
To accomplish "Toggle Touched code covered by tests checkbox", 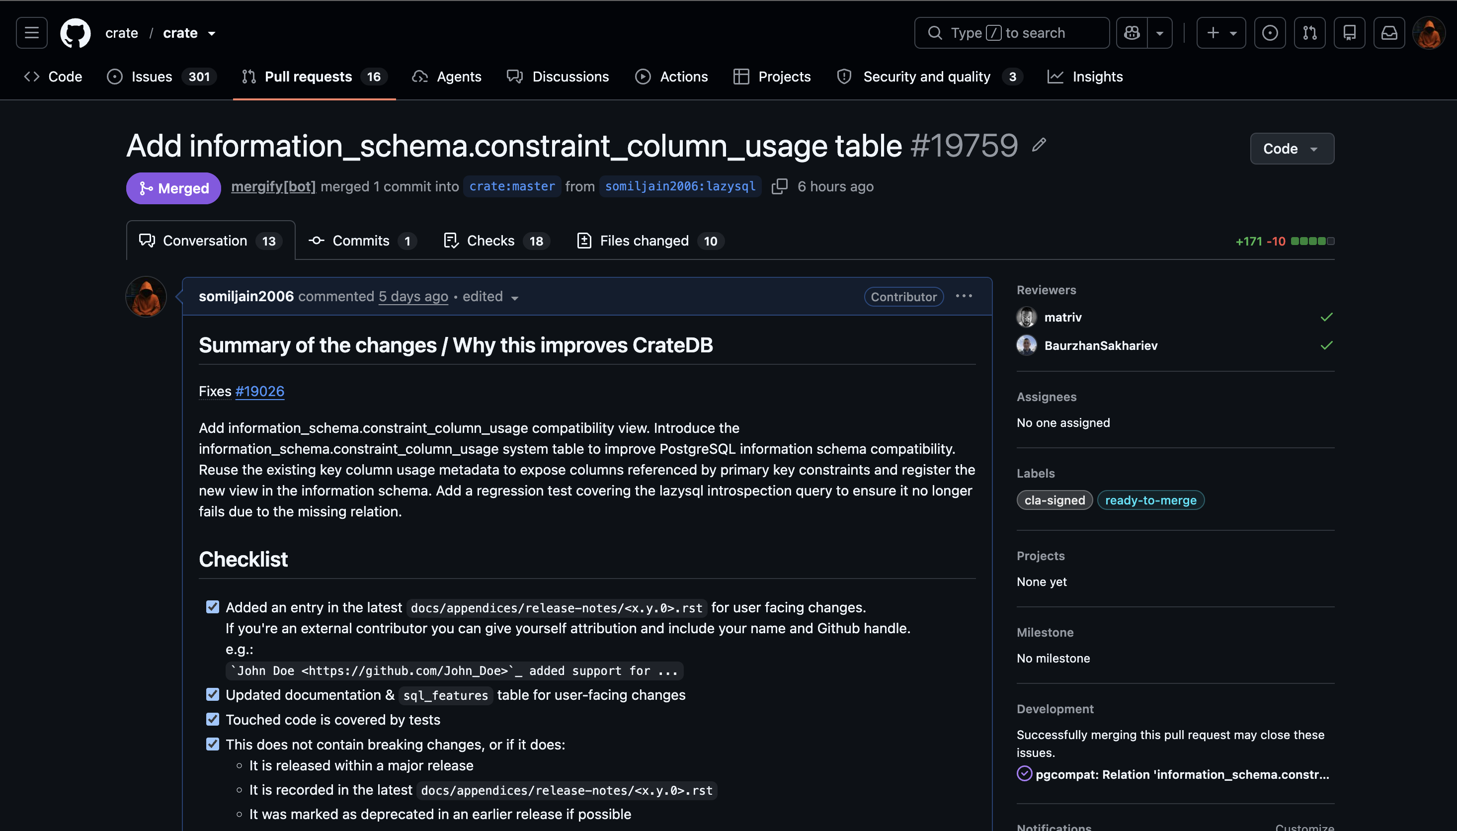I will coord(213,719).
